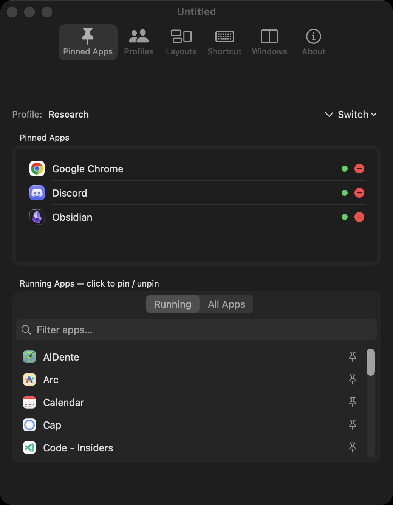Viewport: 393px width, 505px height.
Task: Pin the Cap app
Action: tap(353, 425)
